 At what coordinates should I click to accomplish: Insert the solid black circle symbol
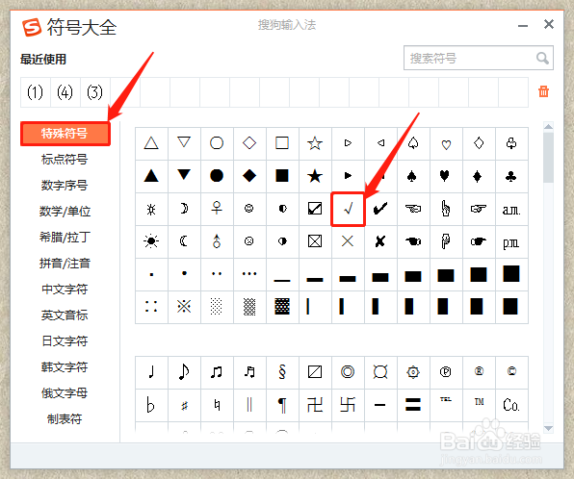[x=217, y=176]
